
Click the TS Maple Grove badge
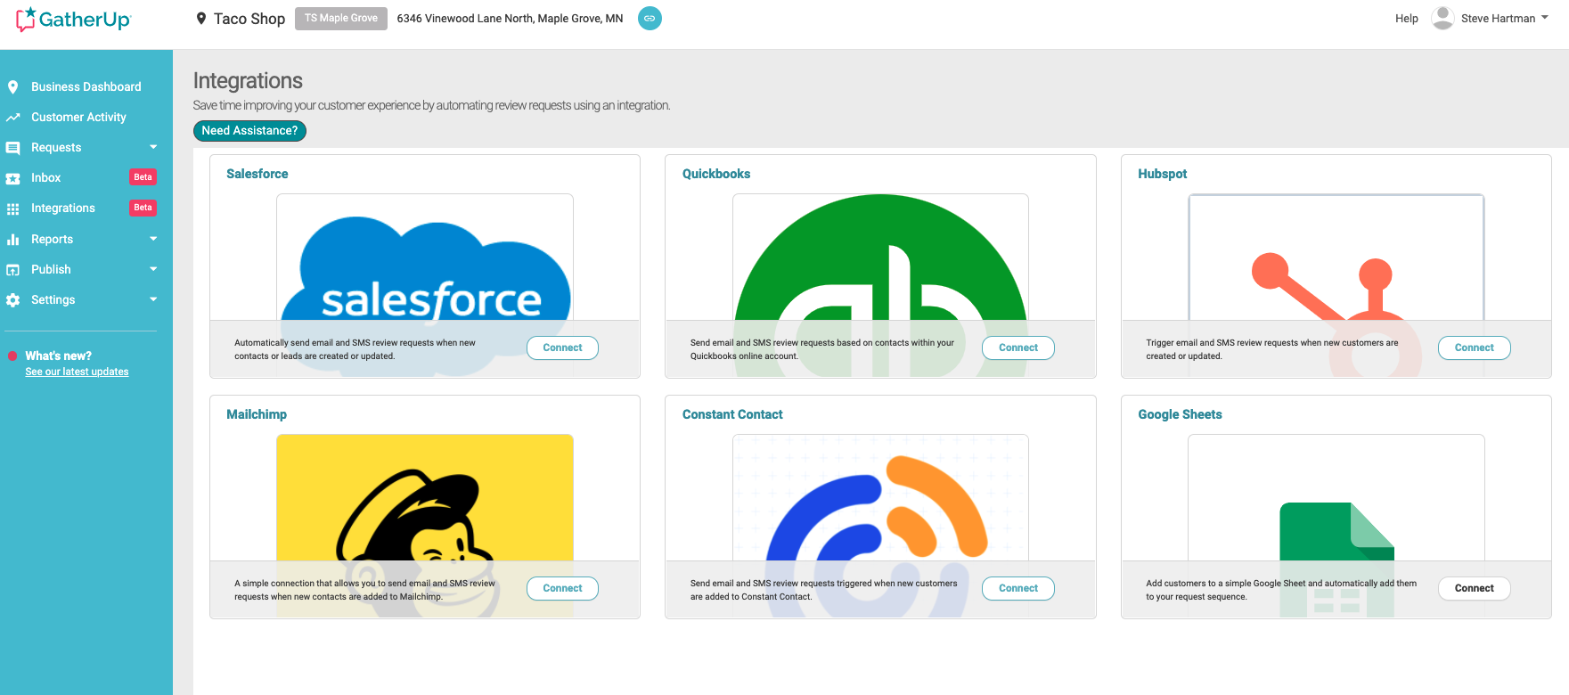pyautogui.click(x=341, y=19)
